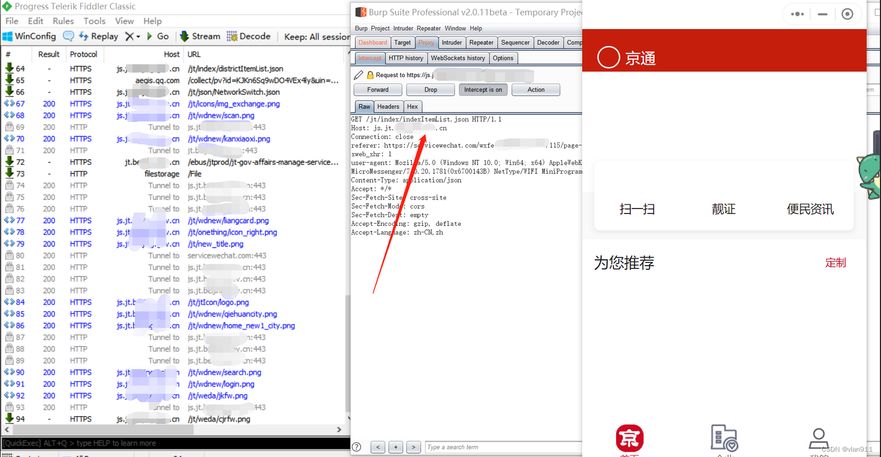
Task: Select session 66 NetworkSwitch.json row
Action: point(173,92)
